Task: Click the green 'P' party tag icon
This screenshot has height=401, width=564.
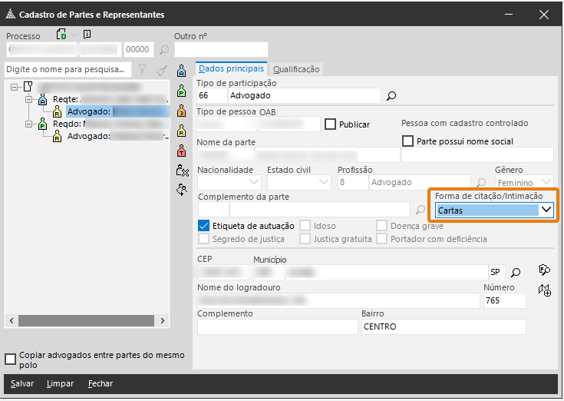Action: coord(181,91)
